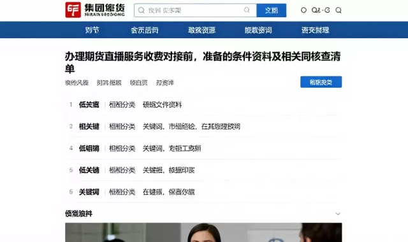Screen dimensions: 408x242
Task: Select list row 6 关键词
Action: click(x=203, y=192)
